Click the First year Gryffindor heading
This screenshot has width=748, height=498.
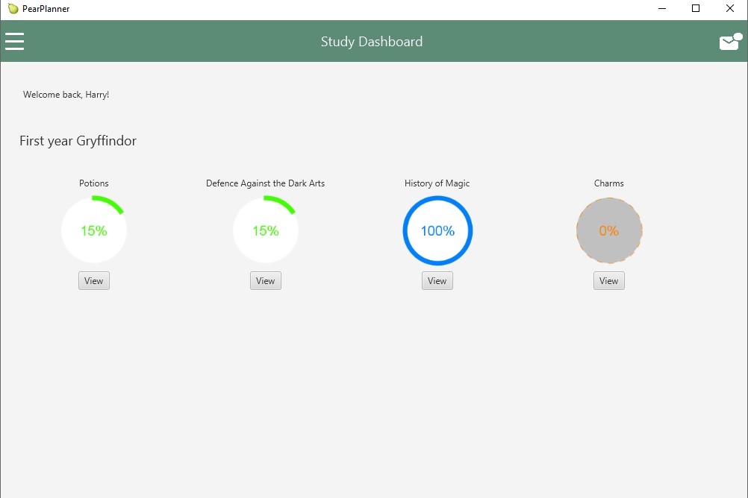78,141
